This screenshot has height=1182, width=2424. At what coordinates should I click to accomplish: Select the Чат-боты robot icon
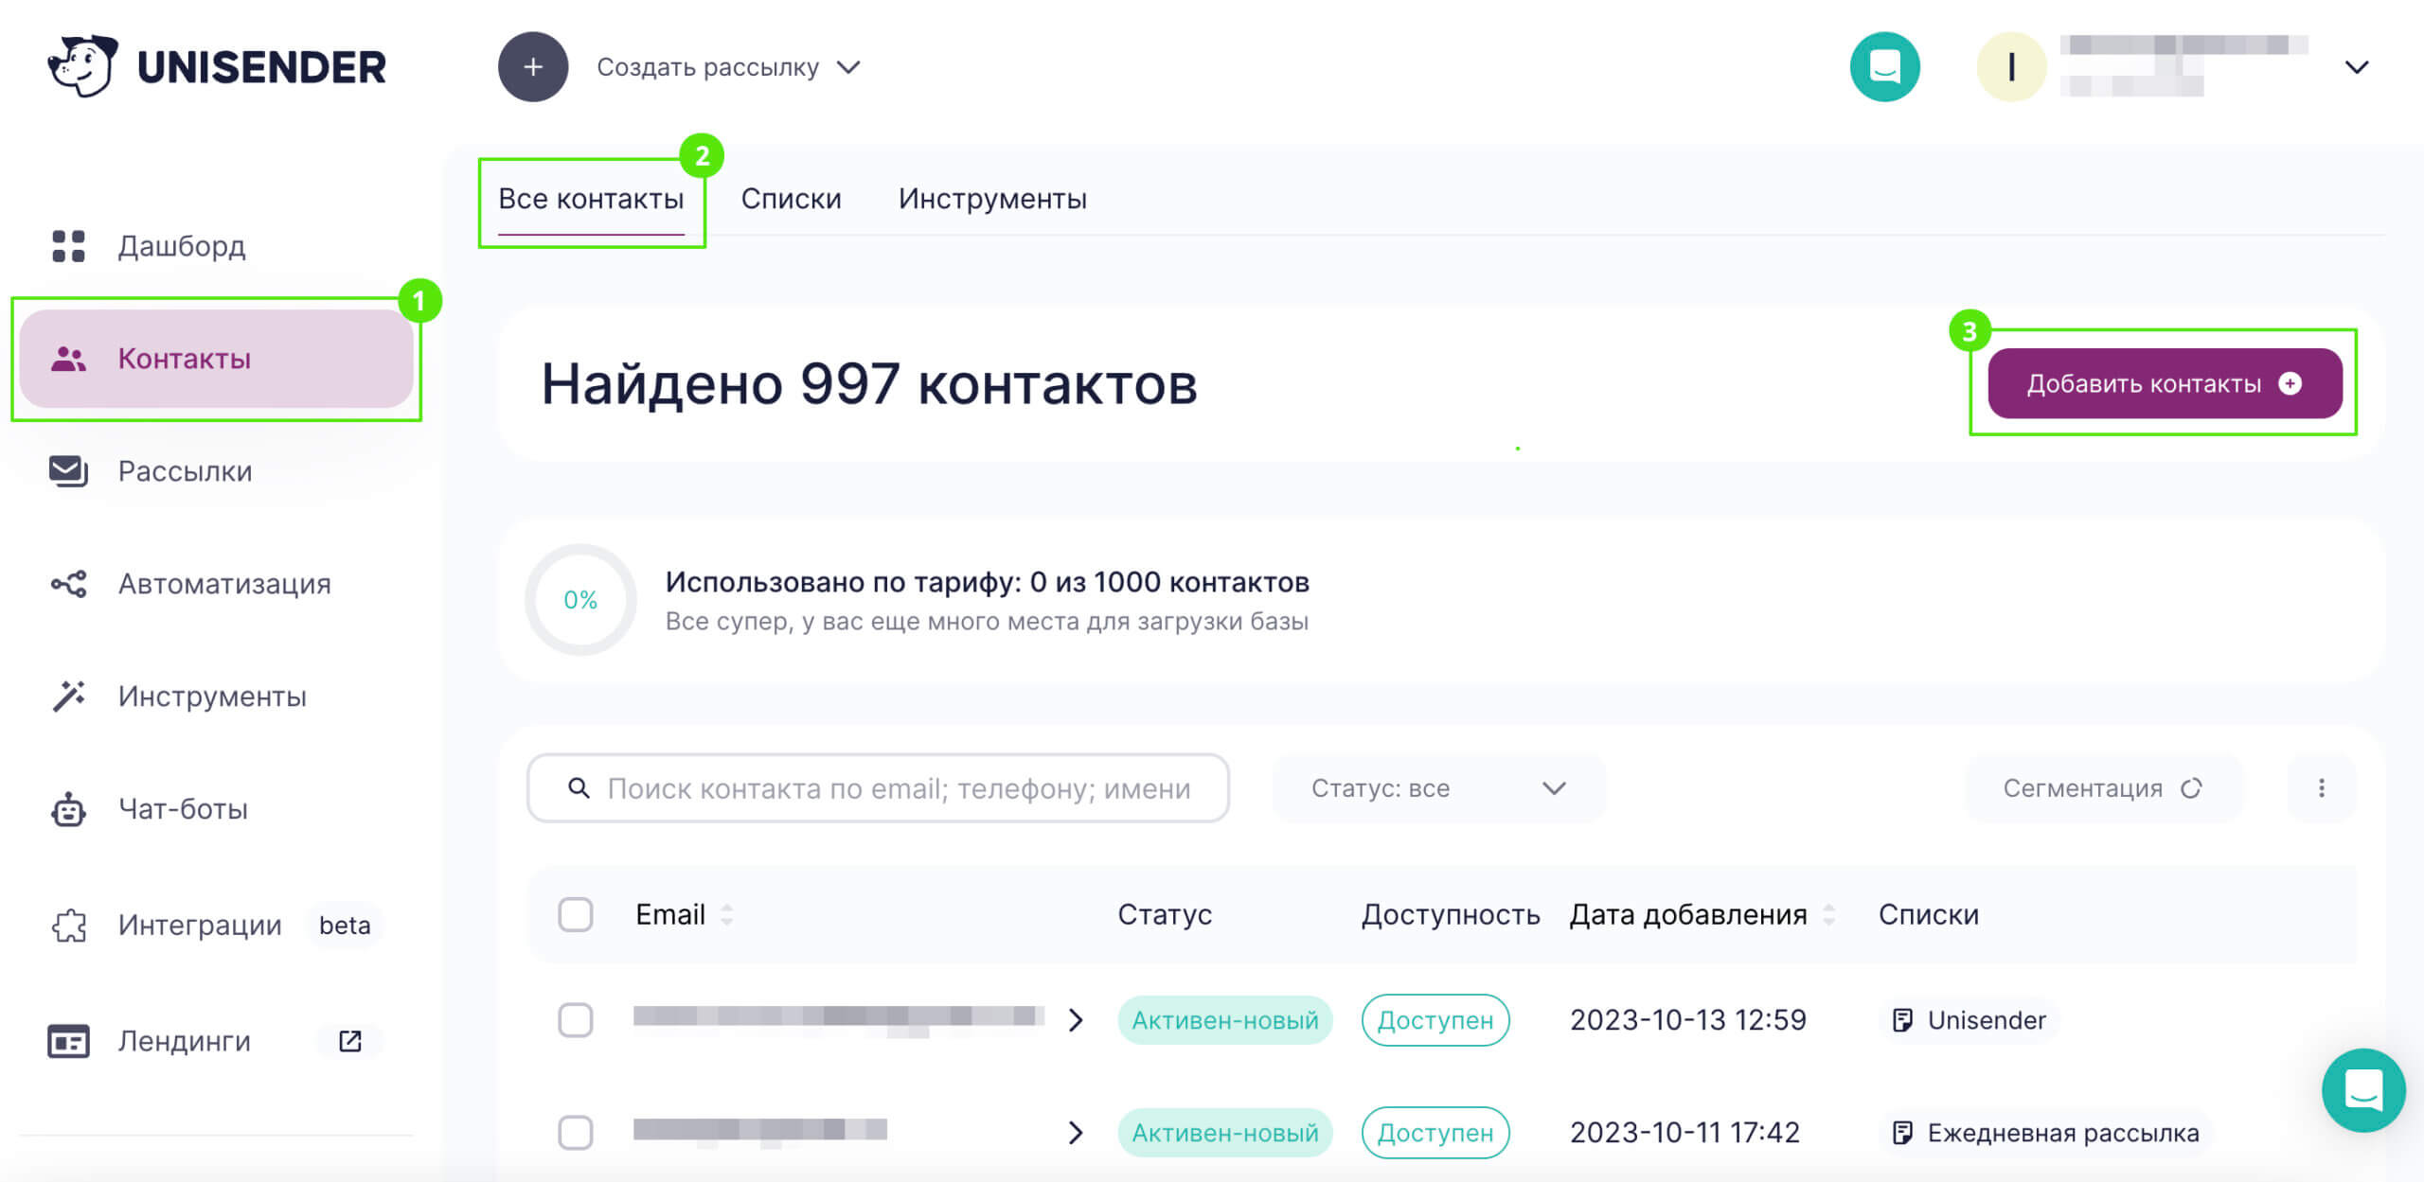tap(70, 808)
